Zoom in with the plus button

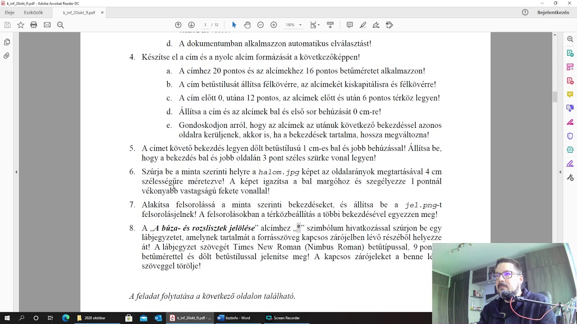click(x=274, y=25)
